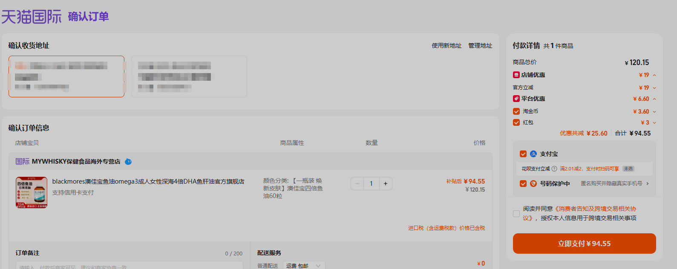This screenshot has height=269, width=677.
Task: Click 优惠共减 ¥25.60 text
Action: pos(584,133)
